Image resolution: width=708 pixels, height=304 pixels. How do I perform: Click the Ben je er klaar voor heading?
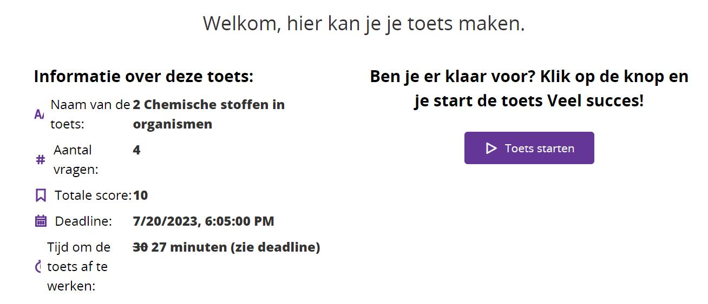[x=529, y=88]
